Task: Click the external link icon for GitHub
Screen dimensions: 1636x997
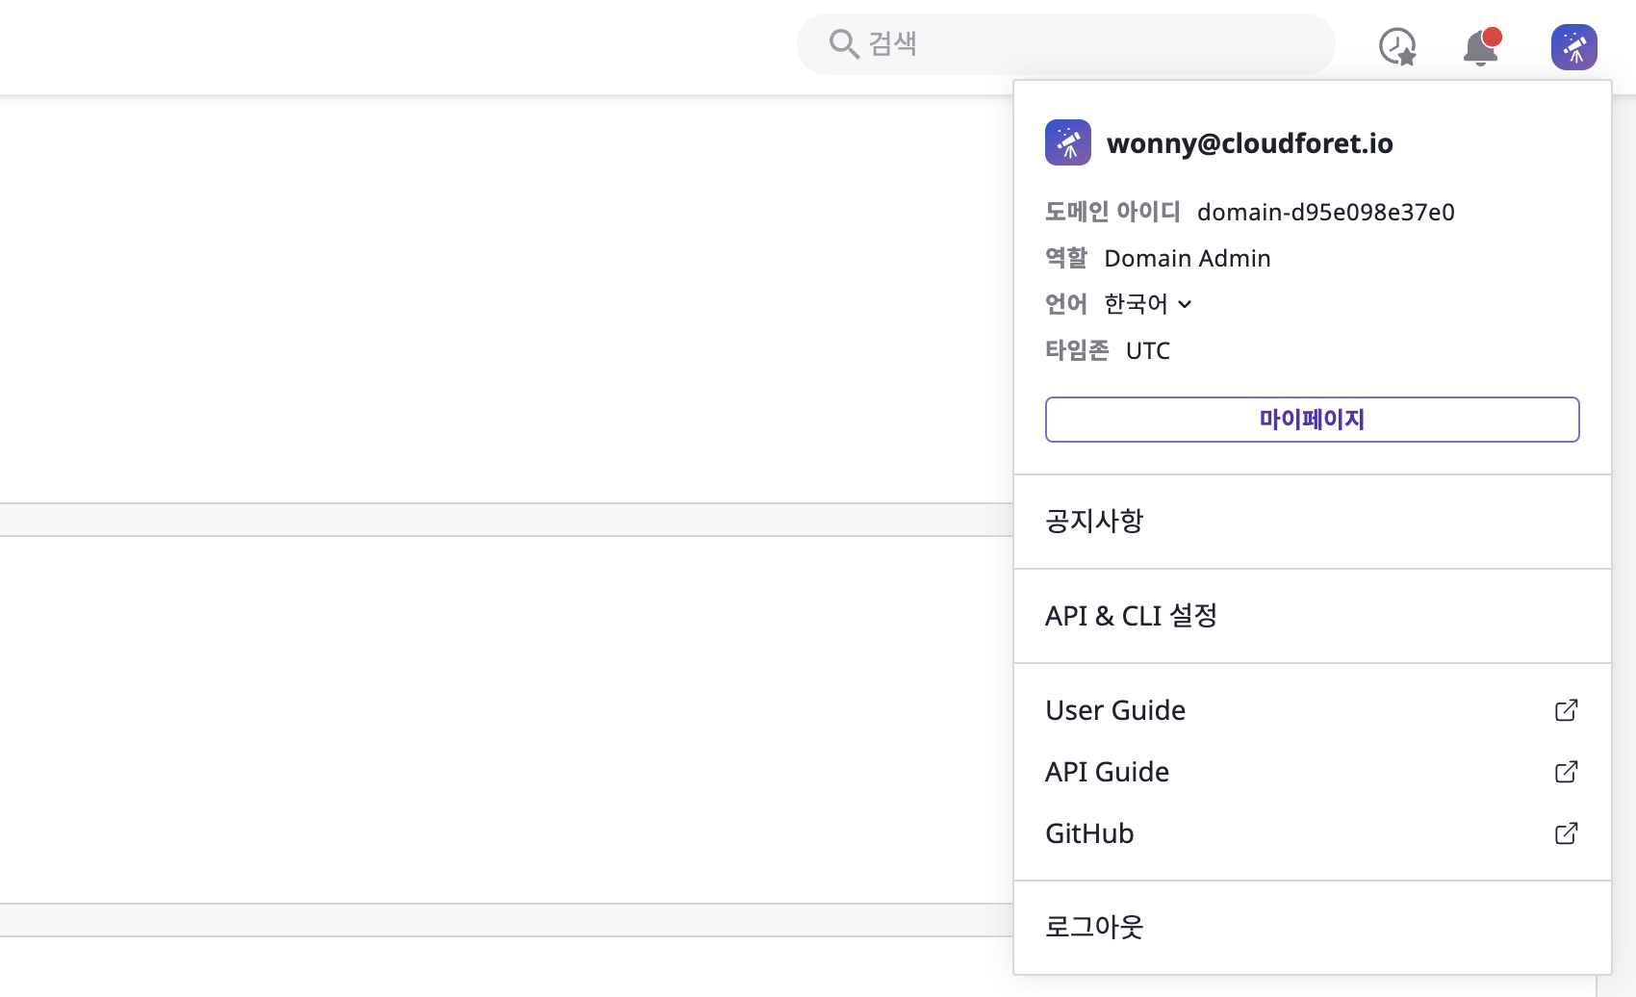Action: point(1567,833)
